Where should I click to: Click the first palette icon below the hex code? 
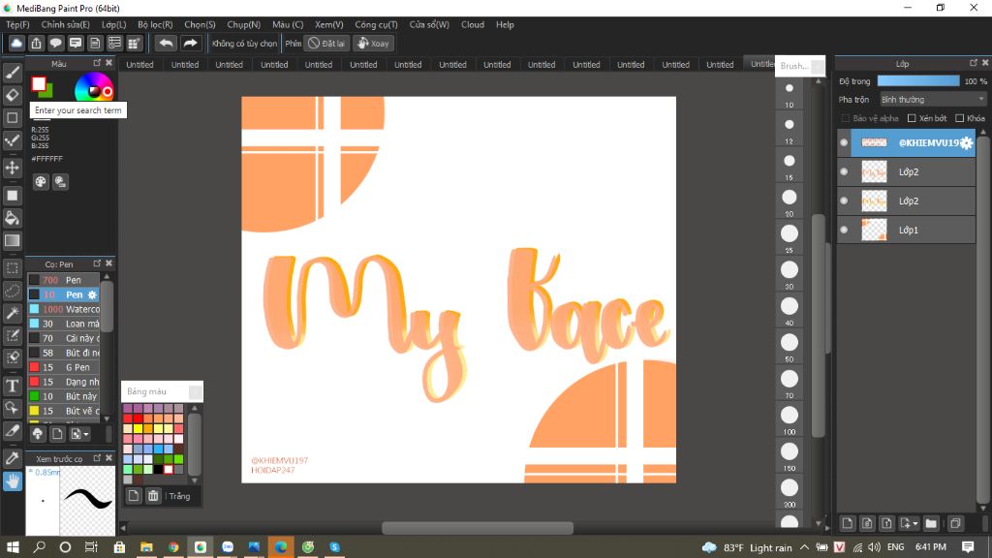(x=41, y=182)
